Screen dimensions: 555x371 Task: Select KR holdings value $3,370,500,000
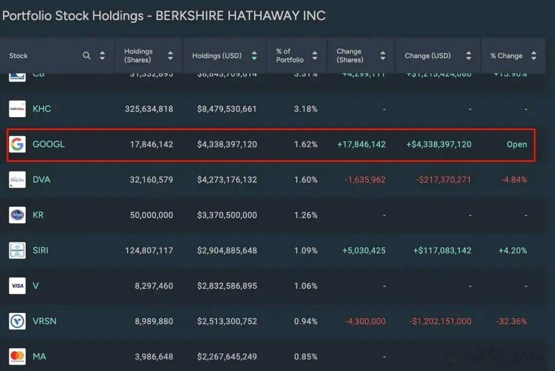coord(227,215)
